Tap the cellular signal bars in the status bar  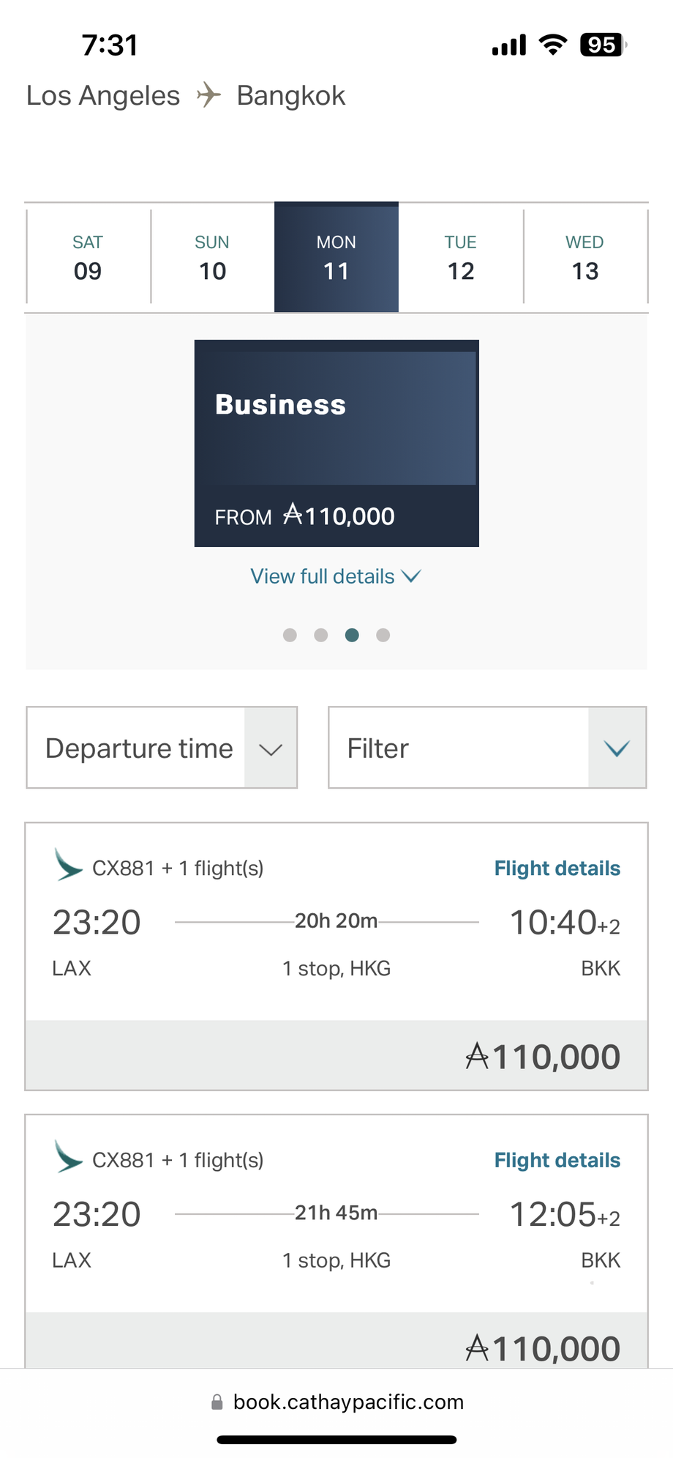coord(508,44)
